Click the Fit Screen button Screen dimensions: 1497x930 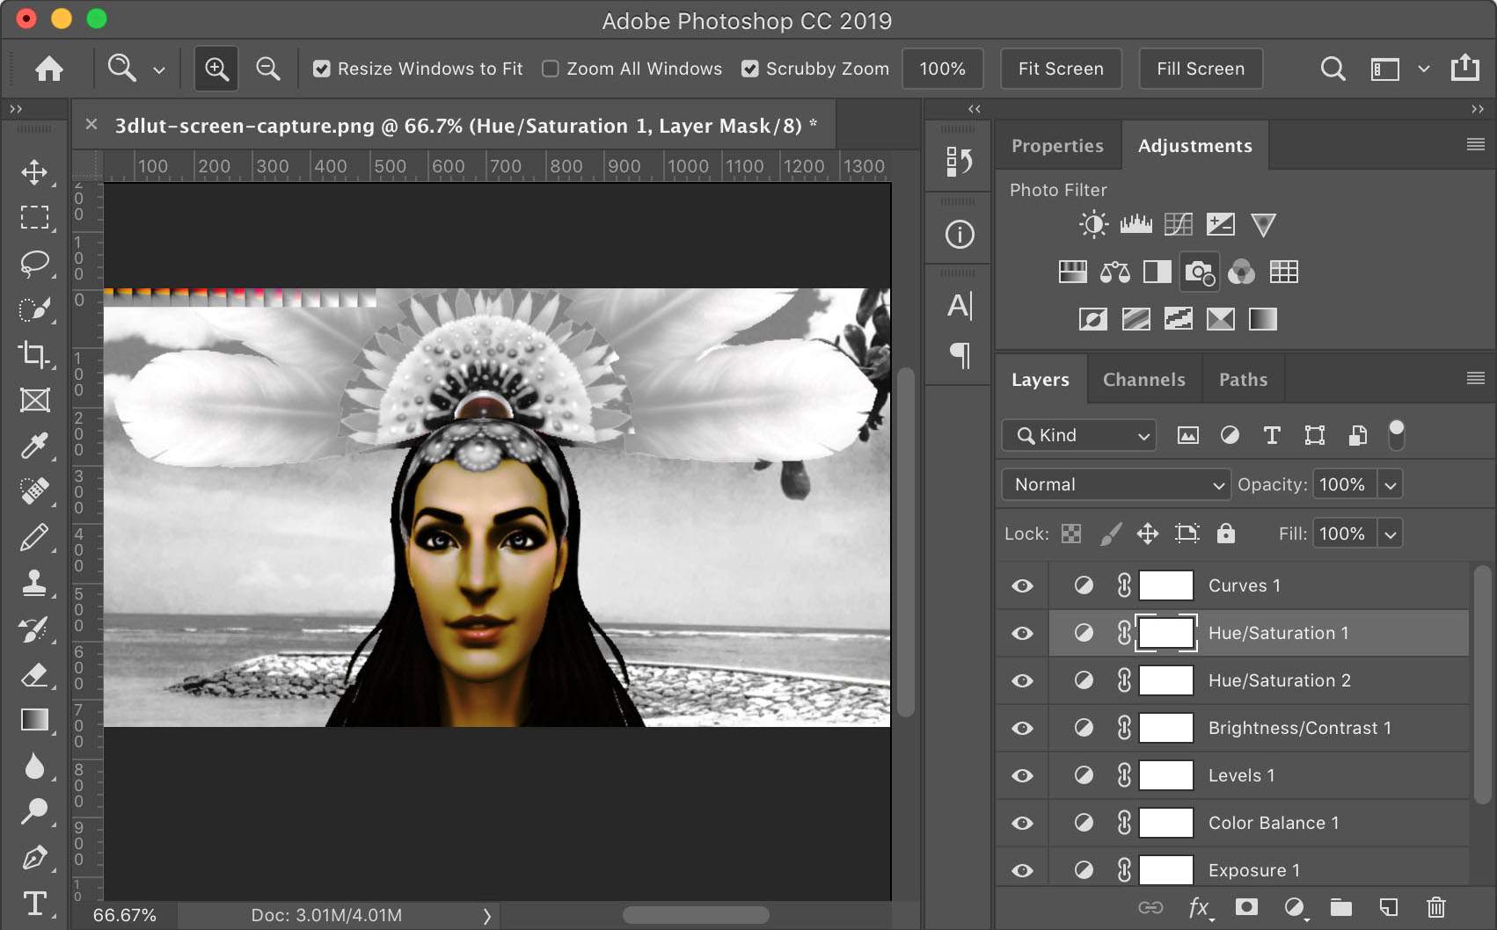[x=1060, y=69]
